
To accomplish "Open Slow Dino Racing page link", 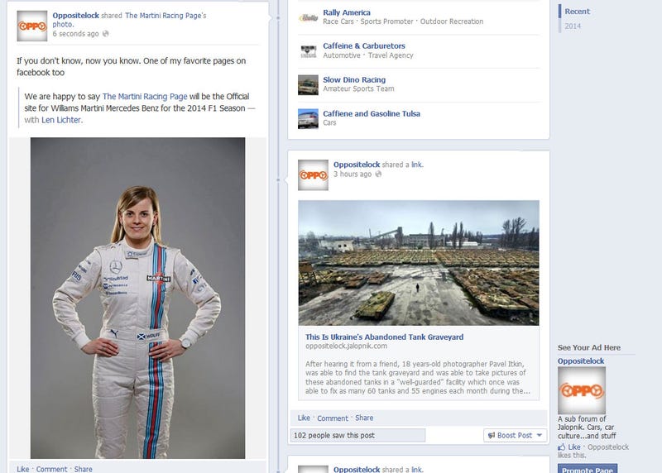I will (354, 79).
